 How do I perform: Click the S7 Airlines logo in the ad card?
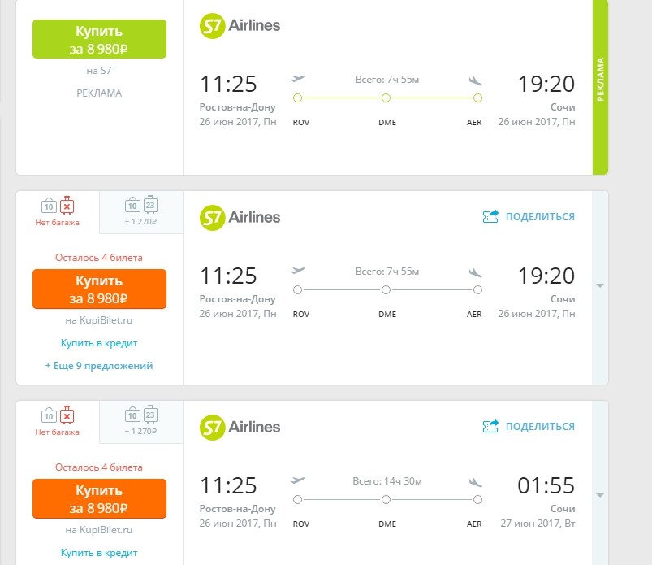(x=240, y=26)
